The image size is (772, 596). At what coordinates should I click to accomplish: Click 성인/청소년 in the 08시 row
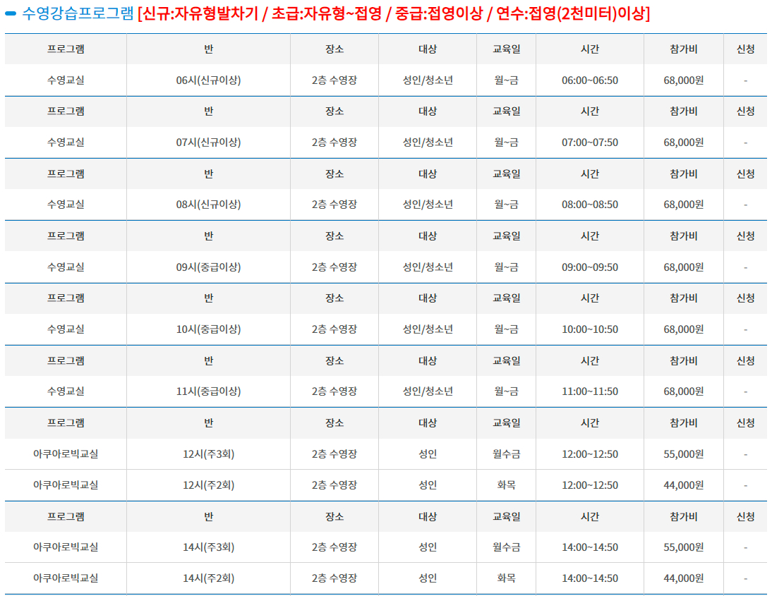(428, 205)
